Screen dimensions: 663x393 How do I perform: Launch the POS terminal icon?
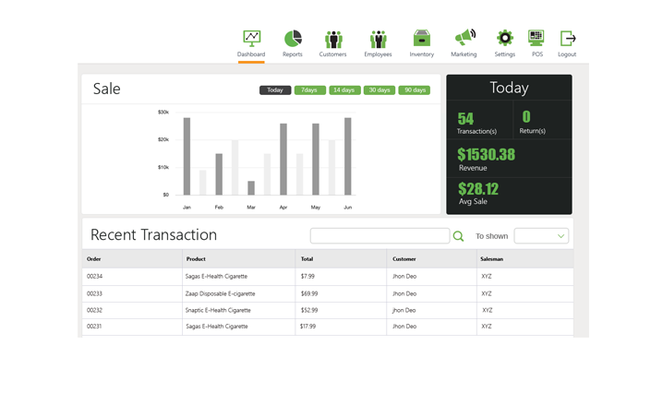pyautogui.click(x=536, y=38)
